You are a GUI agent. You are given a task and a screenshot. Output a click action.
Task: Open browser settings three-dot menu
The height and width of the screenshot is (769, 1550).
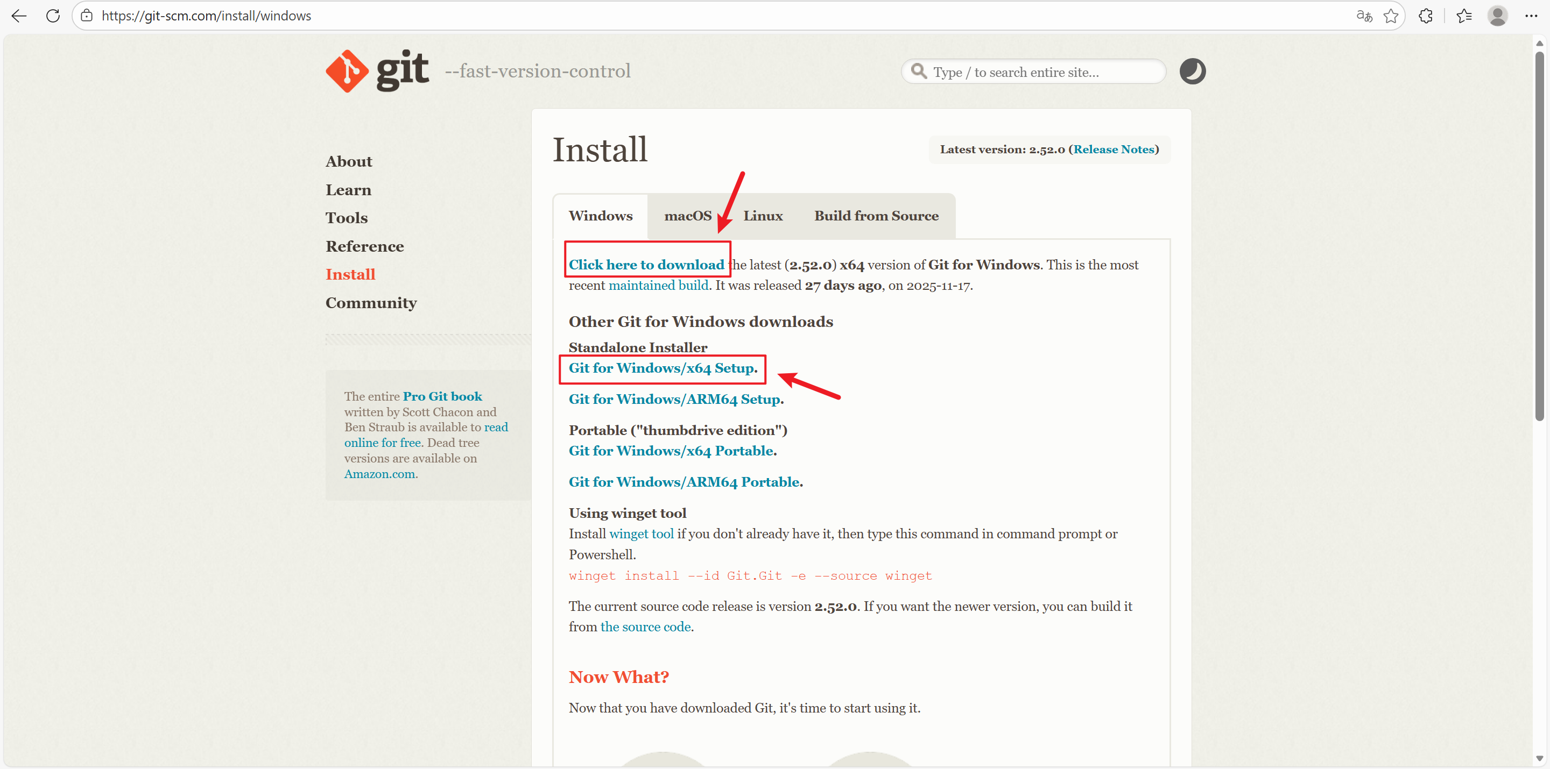[x=1531, y=16]
